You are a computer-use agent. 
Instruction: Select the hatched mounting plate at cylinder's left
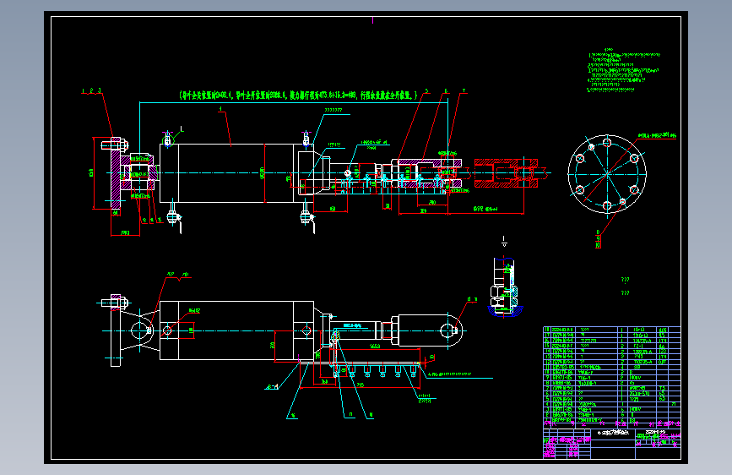(x=115, y=173)
